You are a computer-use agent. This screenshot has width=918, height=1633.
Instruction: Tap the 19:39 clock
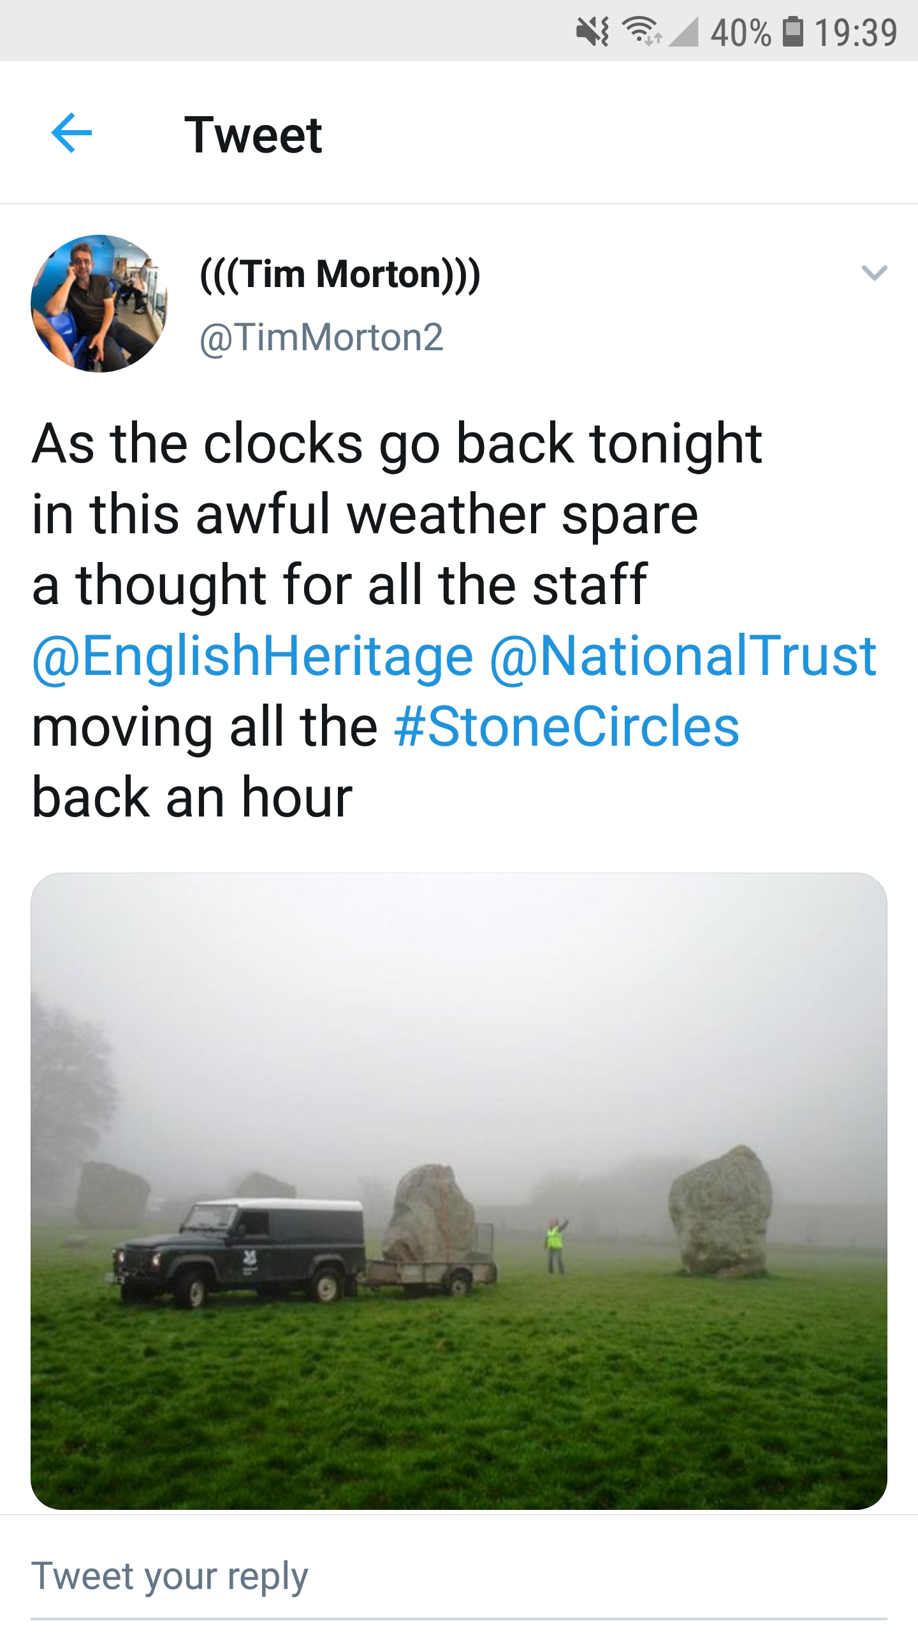(856, 33)
